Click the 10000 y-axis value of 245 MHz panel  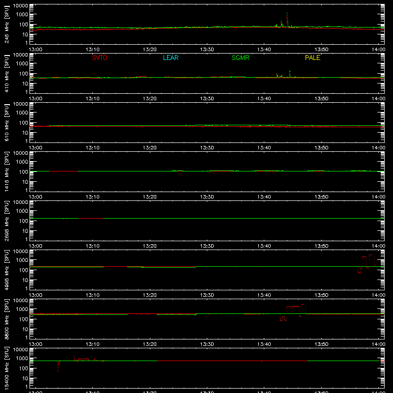pos(21,5)
